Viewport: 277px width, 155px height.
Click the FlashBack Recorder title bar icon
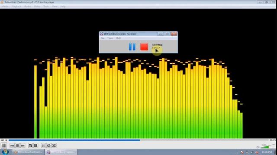coord(101,34)
